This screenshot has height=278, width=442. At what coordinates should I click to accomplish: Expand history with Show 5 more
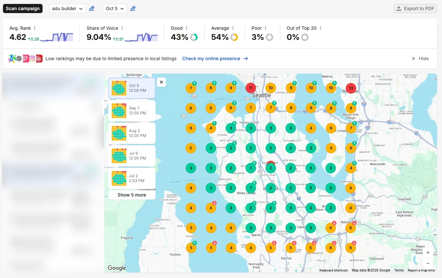click(132, 195)
